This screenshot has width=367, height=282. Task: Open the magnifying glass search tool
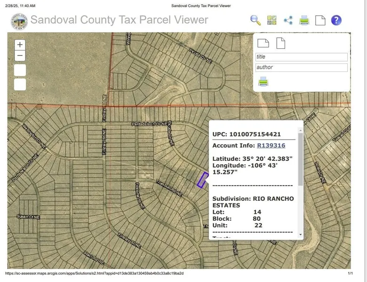(x=255, y=20)
